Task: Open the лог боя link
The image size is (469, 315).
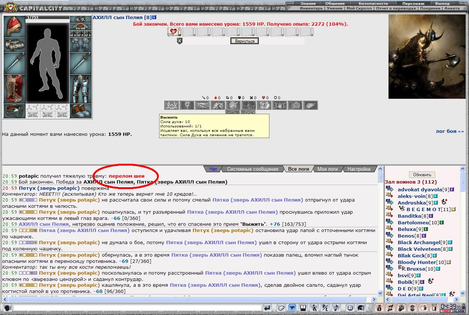Action: pyautogui.click(x=450, y=131)
